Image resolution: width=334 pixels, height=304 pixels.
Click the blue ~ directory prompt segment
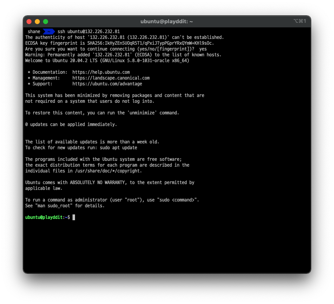[49, 32]
